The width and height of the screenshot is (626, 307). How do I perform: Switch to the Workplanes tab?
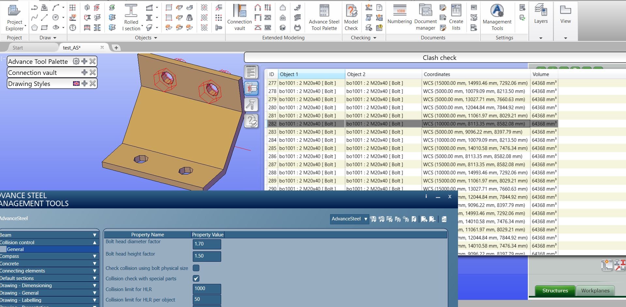pyautogui.click(x=595, y=290)
